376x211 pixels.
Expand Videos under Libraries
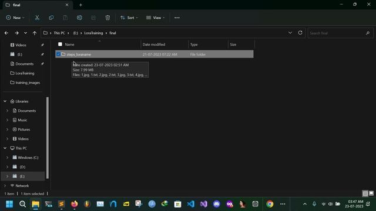pos(7,139)
